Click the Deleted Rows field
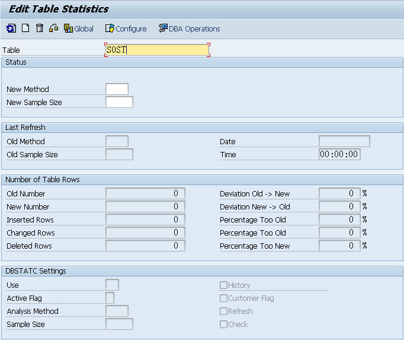 coord(145,246)
